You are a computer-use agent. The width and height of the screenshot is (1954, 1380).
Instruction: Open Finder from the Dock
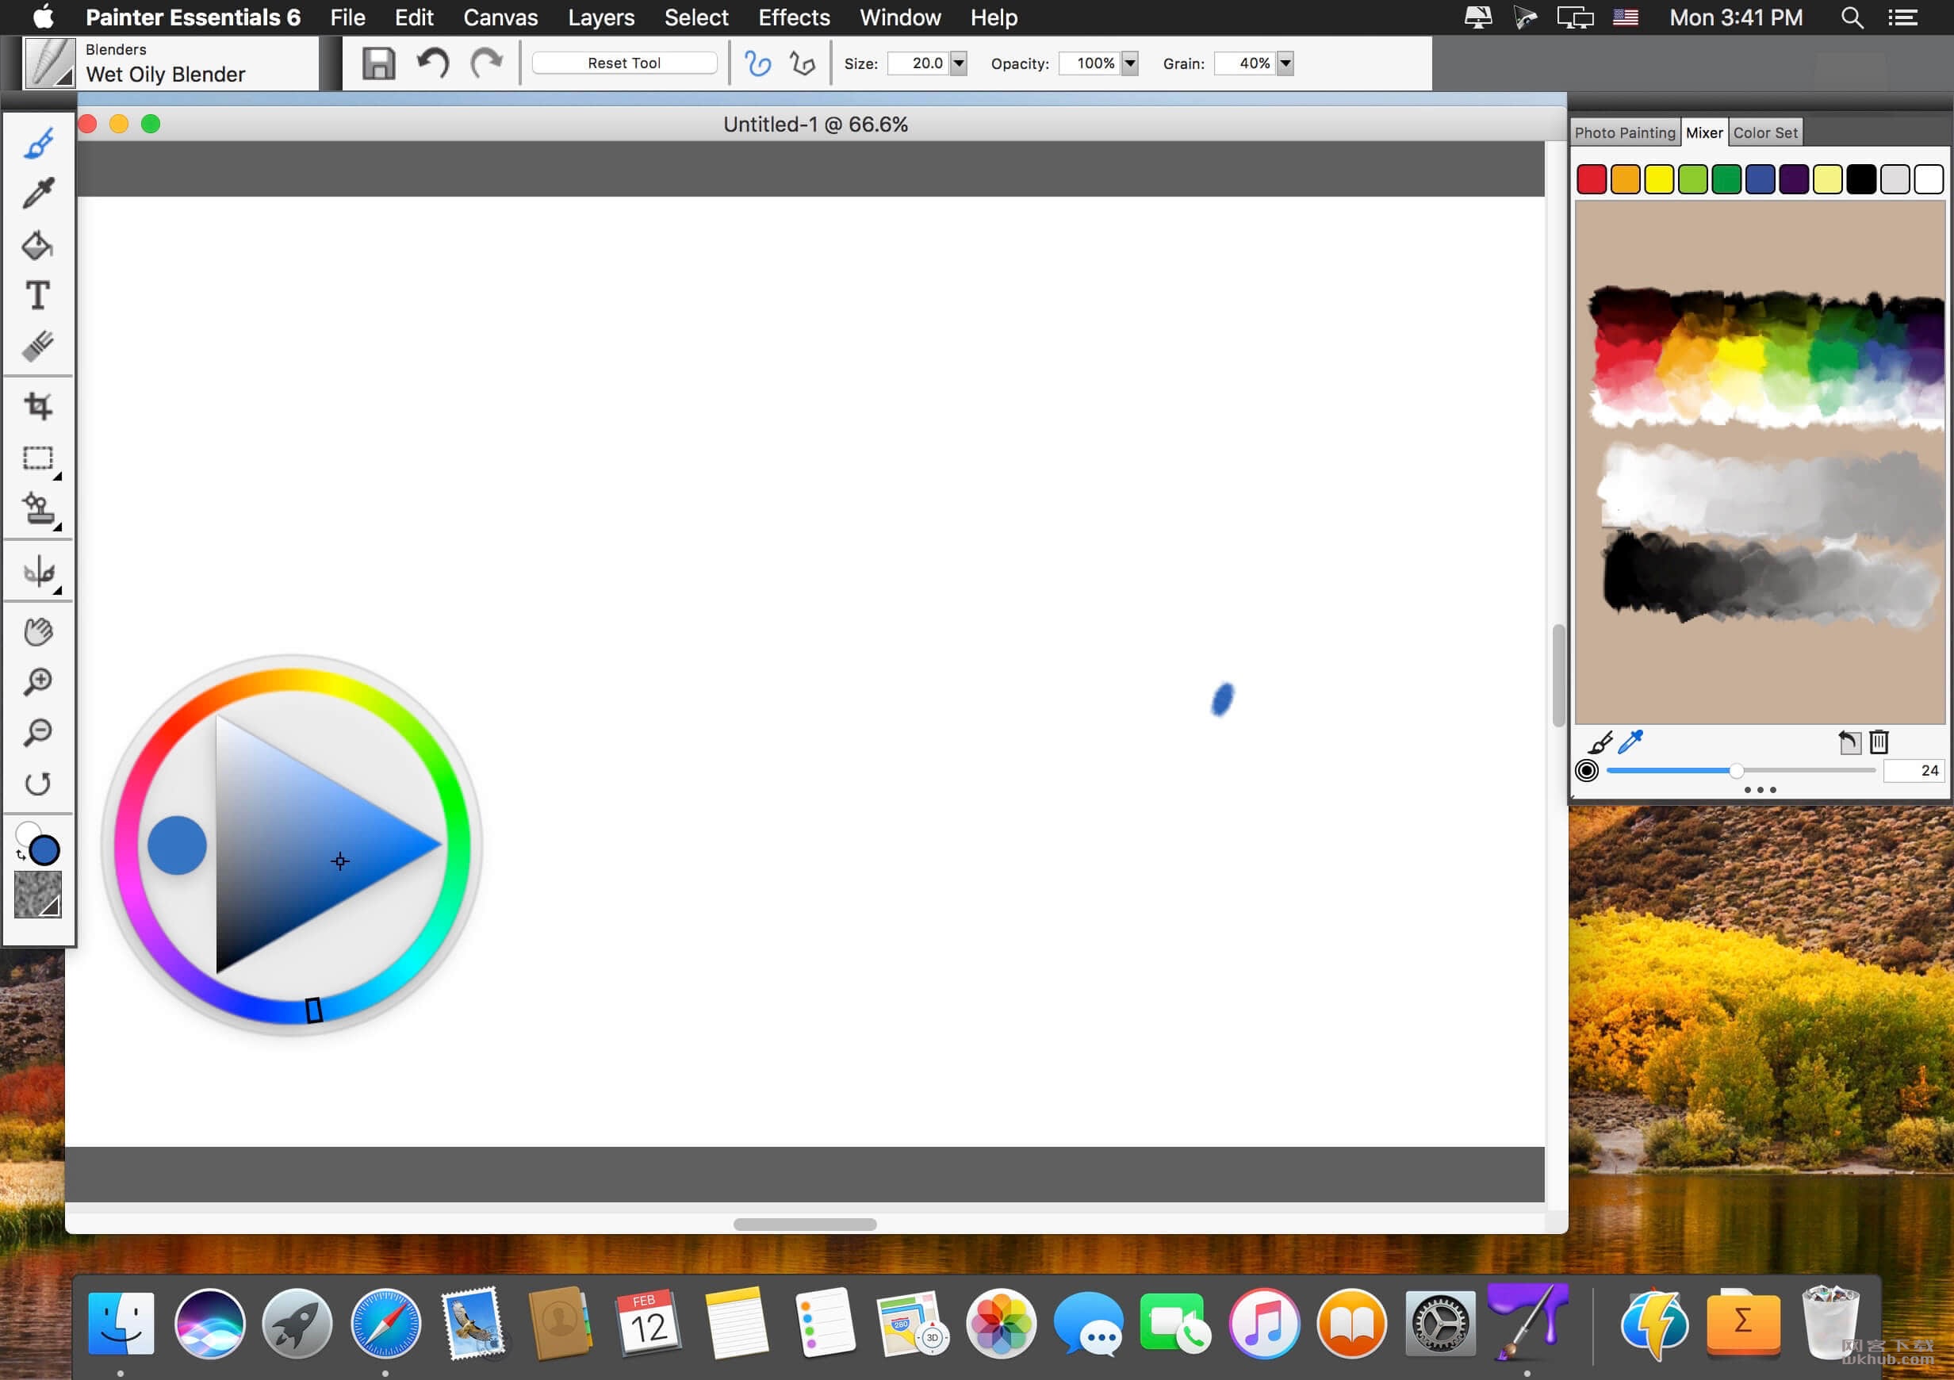pos(121,1323)
